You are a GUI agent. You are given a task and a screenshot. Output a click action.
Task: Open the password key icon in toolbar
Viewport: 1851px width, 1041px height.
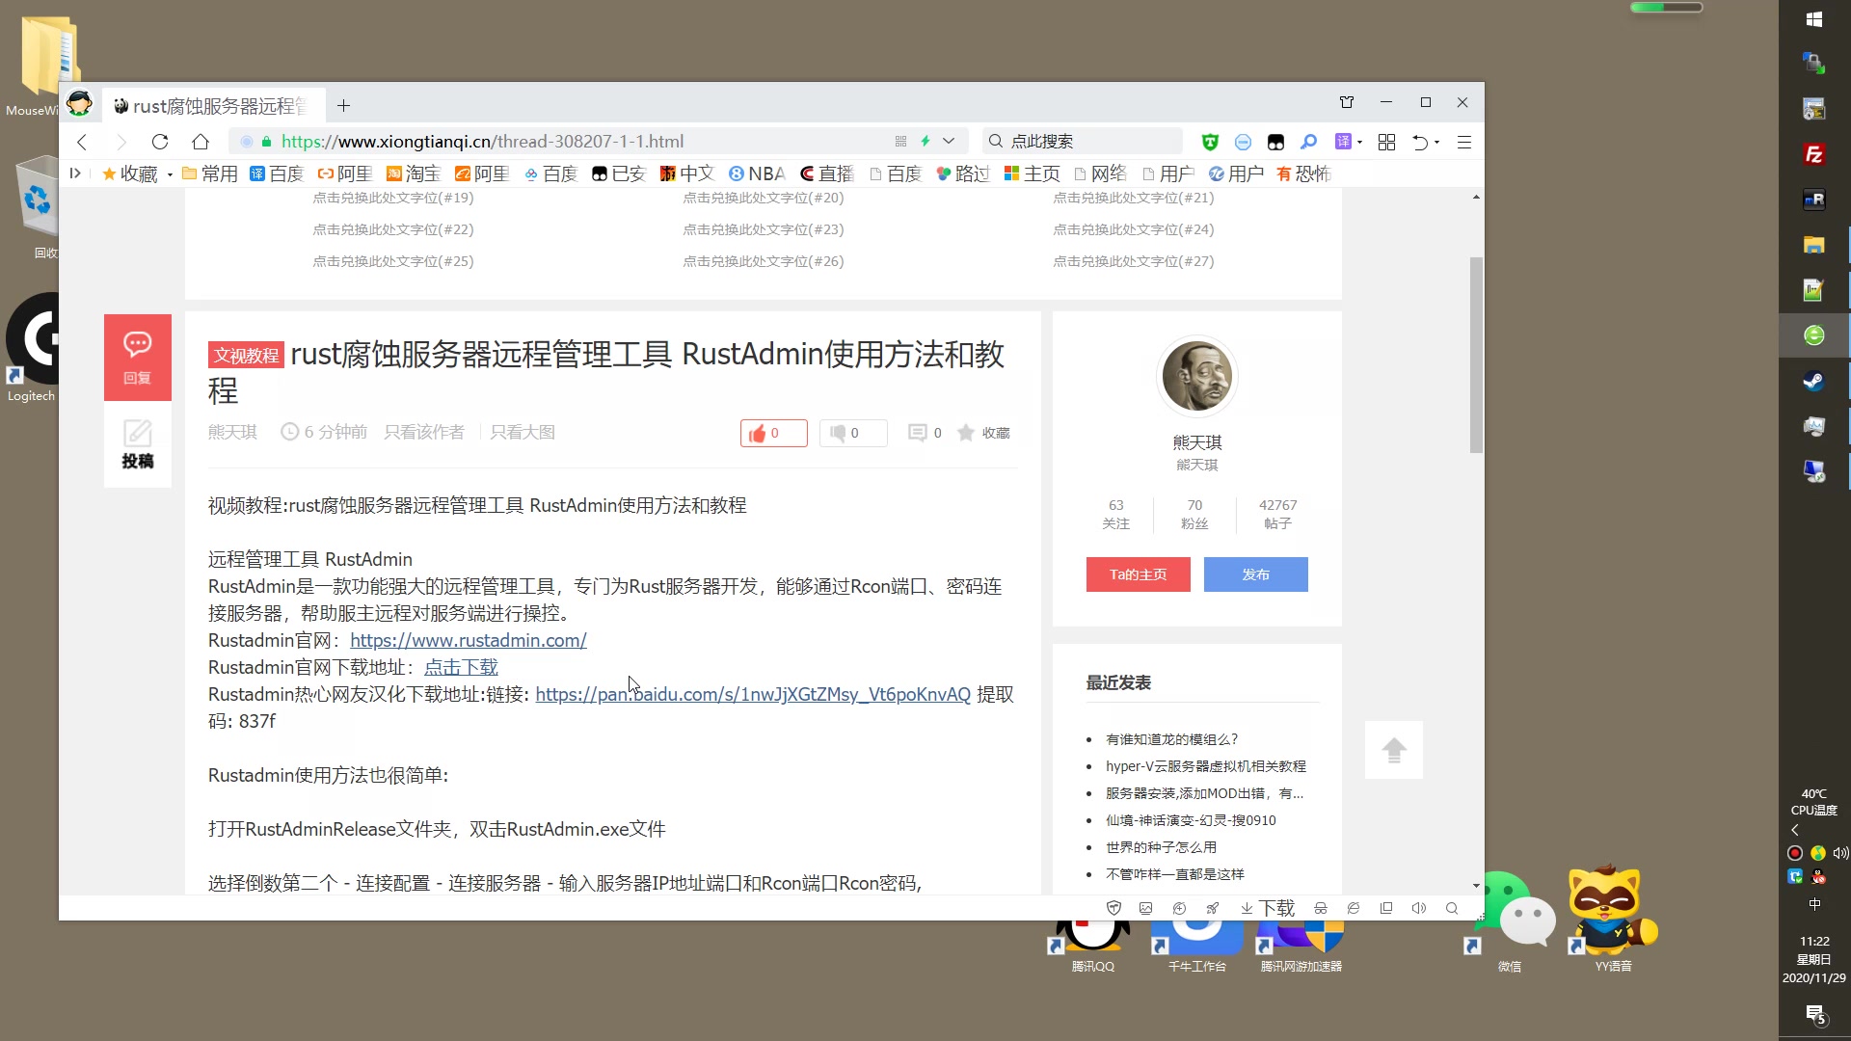1308,141
